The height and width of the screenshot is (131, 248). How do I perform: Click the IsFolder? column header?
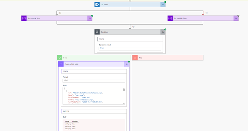[x=75, y=122]
